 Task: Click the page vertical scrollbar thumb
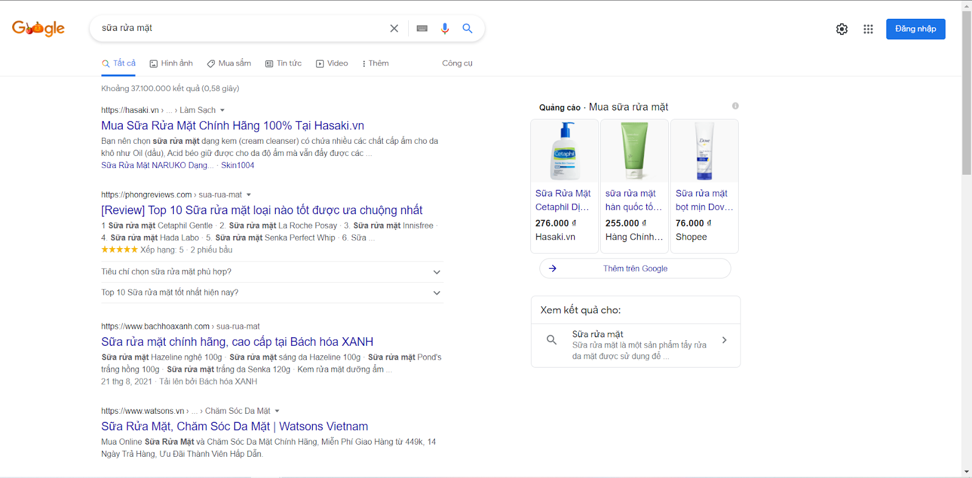click(x=967, y=93)
